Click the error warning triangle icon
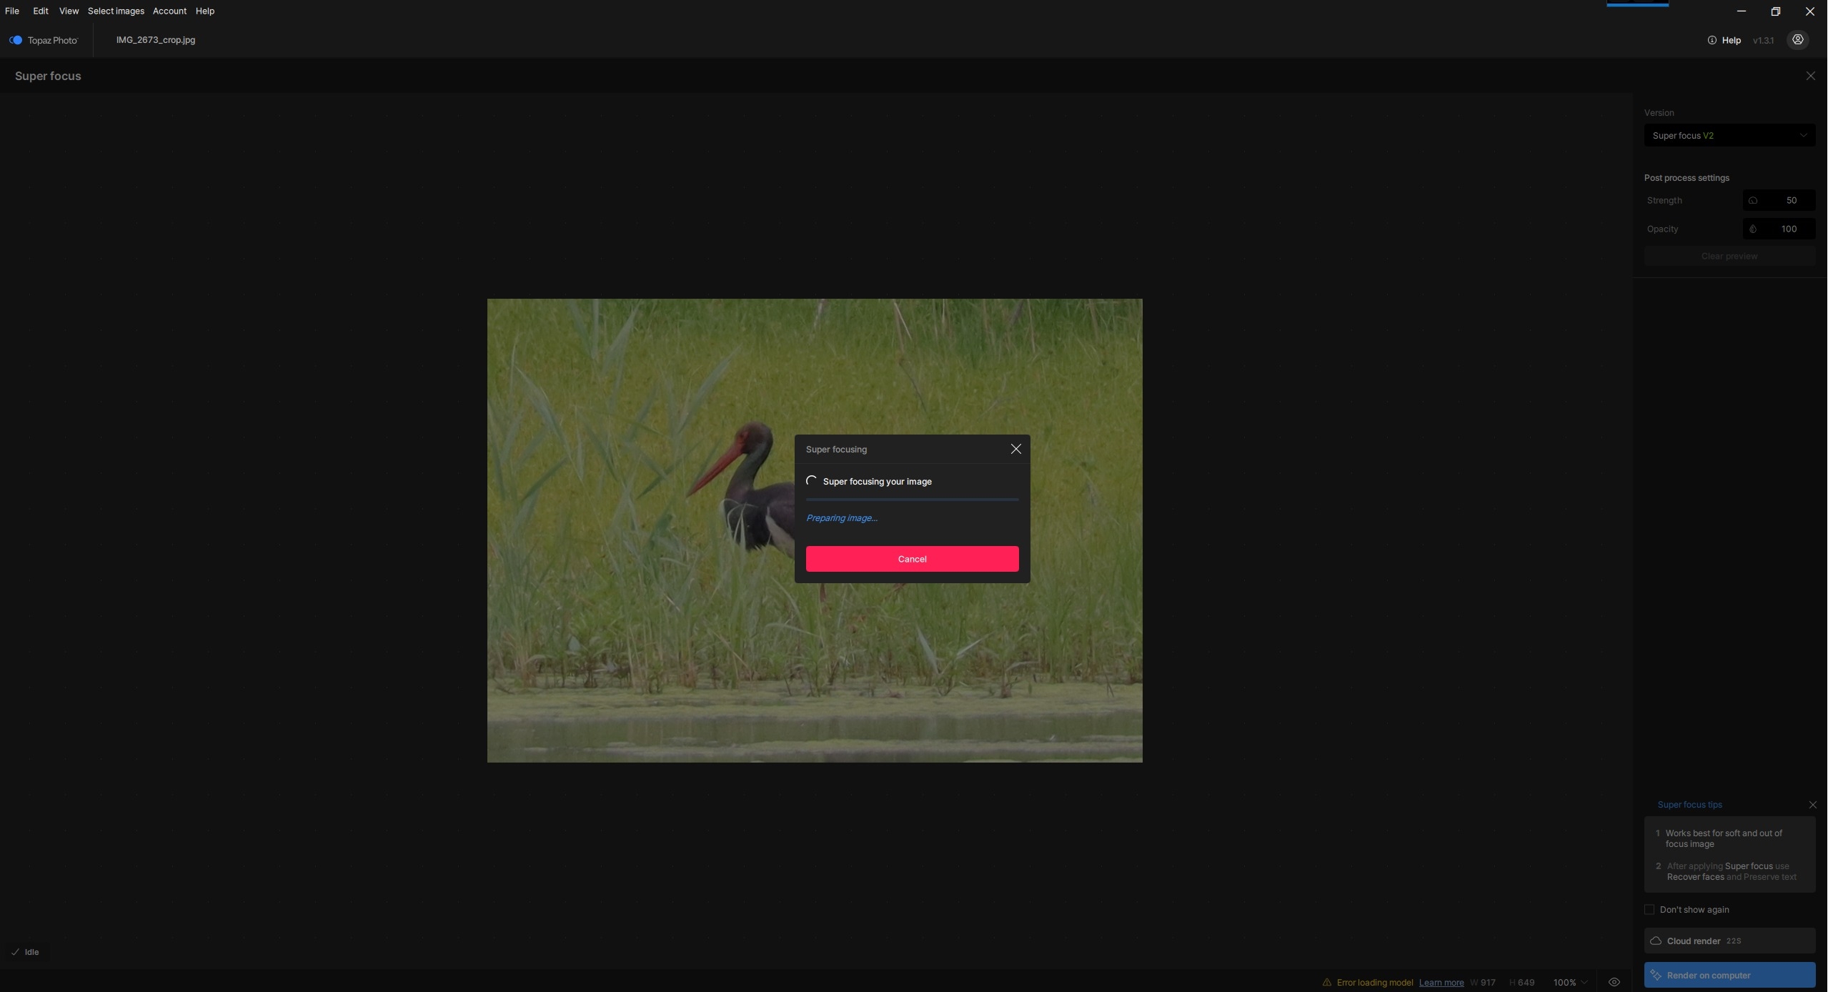Viewport: 1828px width, 992px height. pos(1326,982)
